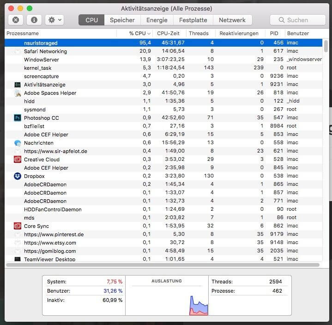Image resolution: width=332 pixels, height=325 pixels.
Task: Switch to the Speicher tab
Action: click(122, 20)
